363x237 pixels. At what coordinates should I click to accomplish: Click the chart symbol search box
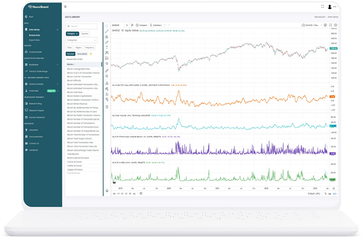tap(117, 25)
